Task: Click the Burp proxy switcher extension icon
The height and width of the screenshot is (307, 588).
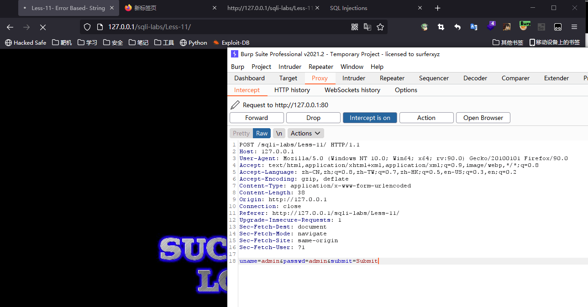Action: click(525, 26)
